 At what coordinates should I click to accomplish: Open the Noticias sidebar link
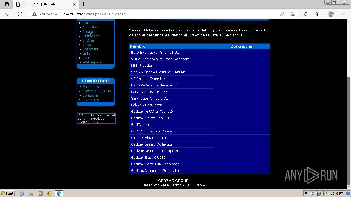[x=89, y=23]
